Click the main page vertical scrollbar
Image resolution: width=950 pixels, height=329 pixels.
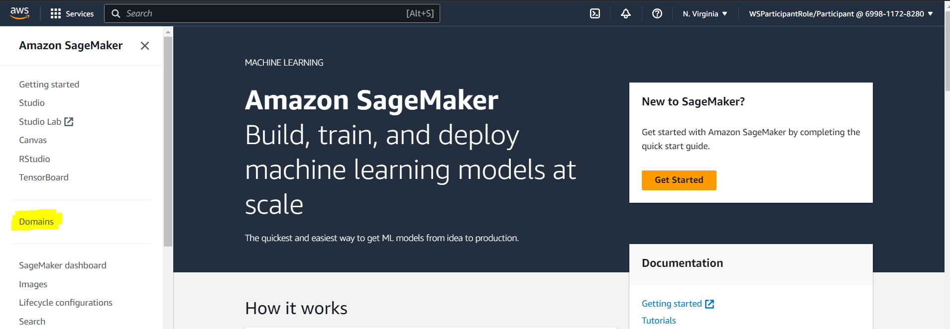pos(947,52)
